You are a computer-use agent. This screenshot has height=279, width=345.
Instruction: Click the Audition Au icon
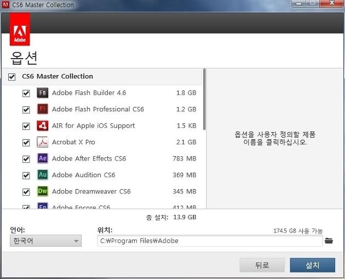(x=43, y=175)
